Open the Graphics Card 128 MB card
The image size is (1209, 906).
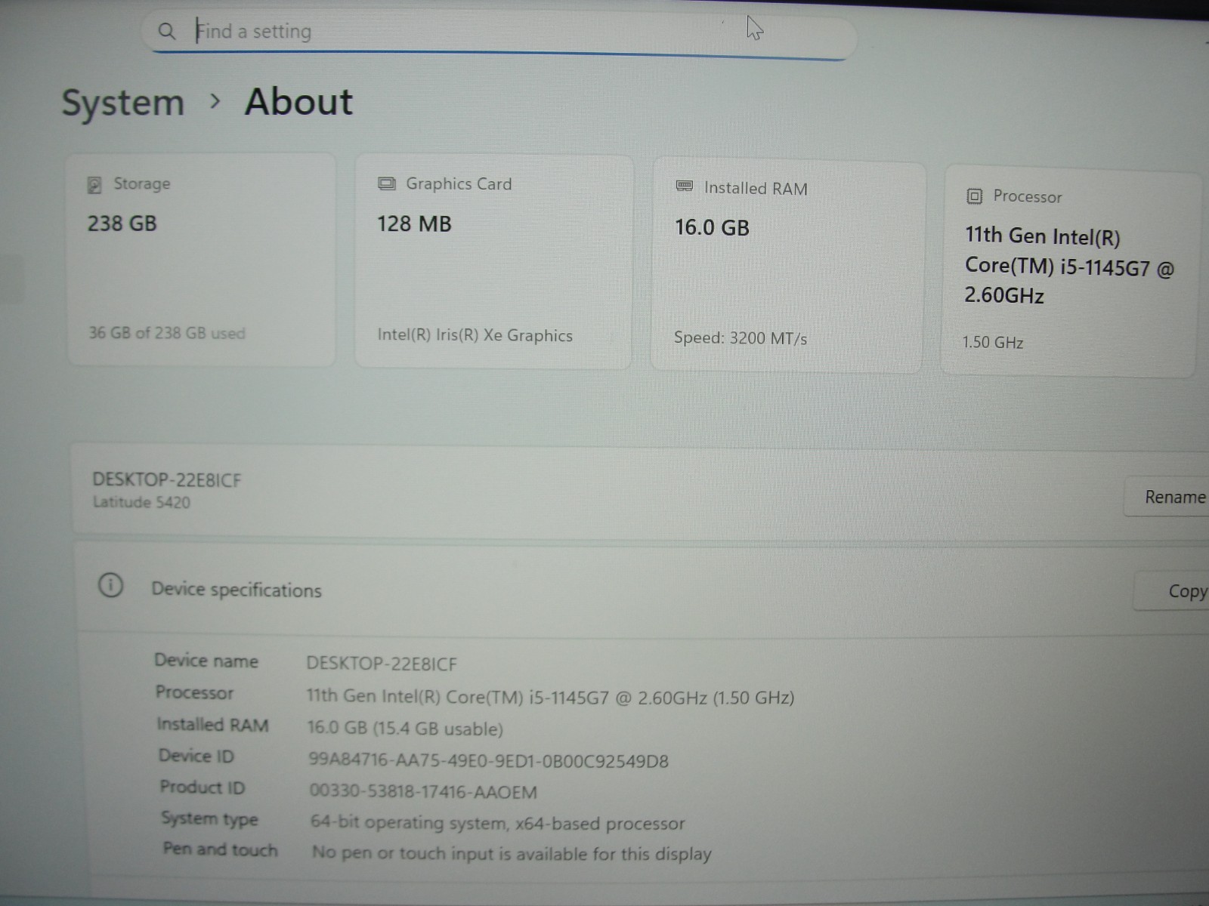[x=493, y=262]
